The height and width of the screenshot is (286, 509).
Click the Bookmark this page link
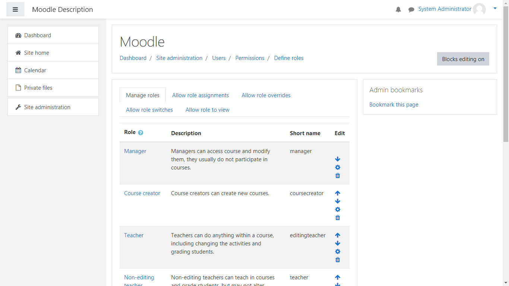click(x=393, y=105)
